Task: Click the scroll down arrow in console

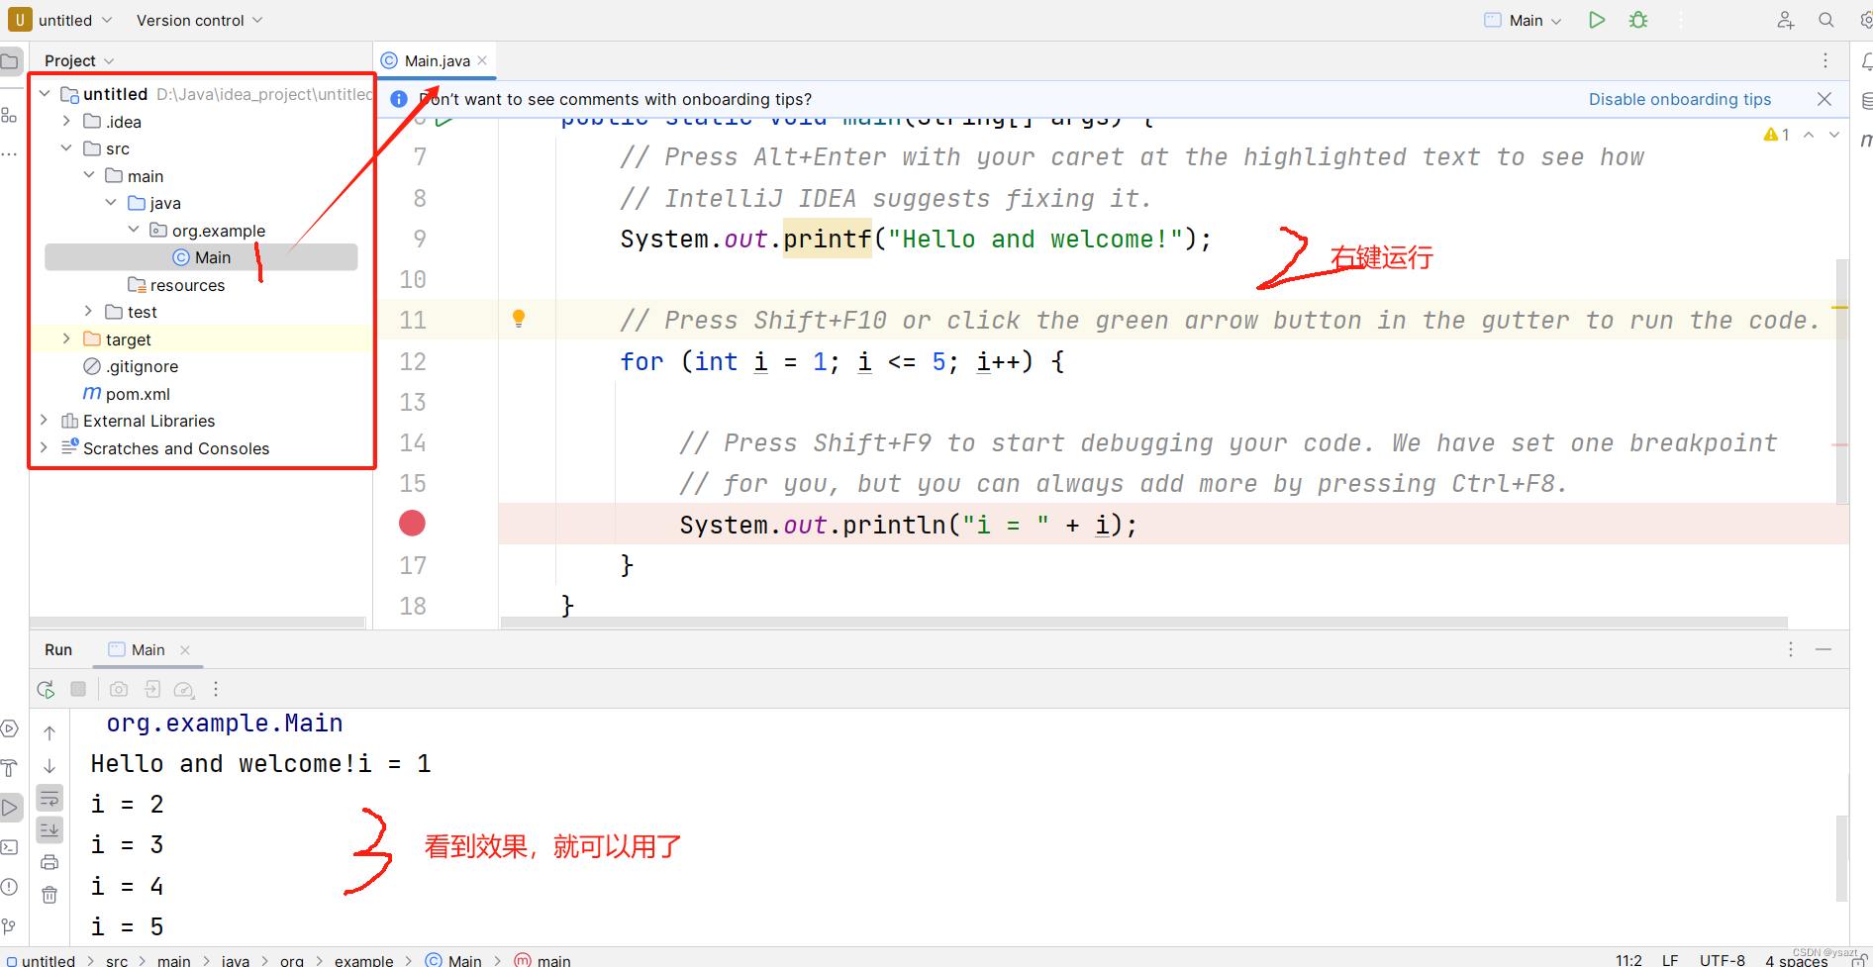Action: click(49, 766)
